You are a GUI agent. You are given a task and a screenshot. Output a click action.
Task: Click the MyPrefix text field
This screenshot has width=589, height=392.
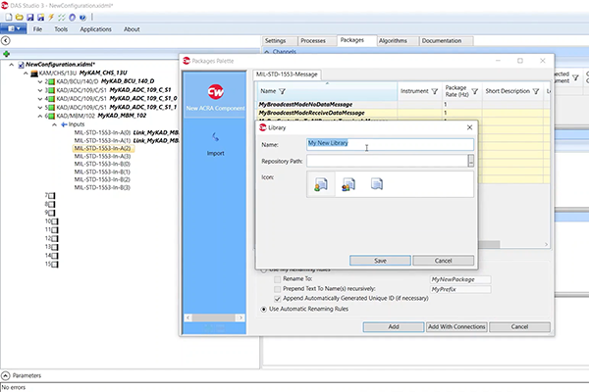[460, 289]
